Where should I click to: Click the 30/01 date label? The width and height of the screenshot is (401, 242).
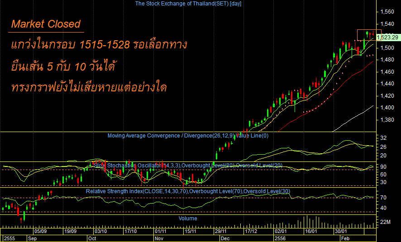point(341,231)
